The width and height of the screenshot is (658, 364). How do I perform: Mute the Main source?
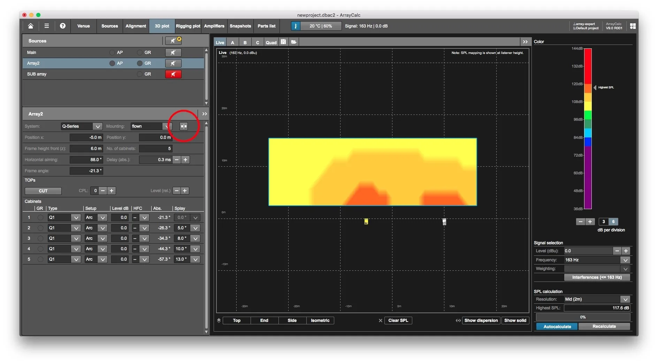pos(173,53)
